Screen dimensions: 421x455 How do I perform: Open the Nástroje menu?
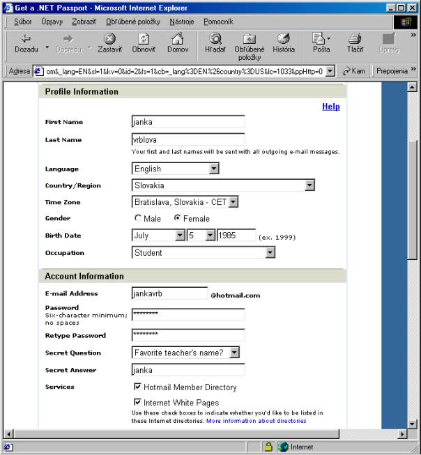(182, 22)
